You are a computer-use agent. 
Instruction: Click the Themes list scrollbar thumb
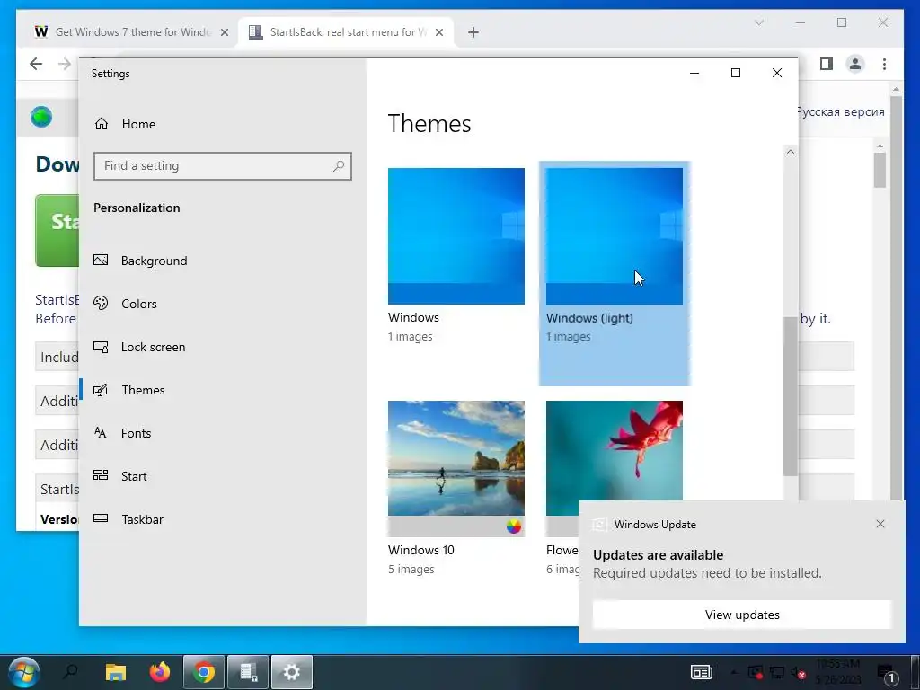coord(791,396)
